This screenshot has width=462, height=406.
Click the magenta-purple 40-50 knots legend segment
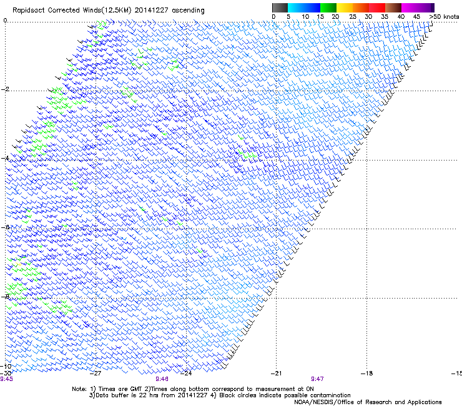pos(418,7)
